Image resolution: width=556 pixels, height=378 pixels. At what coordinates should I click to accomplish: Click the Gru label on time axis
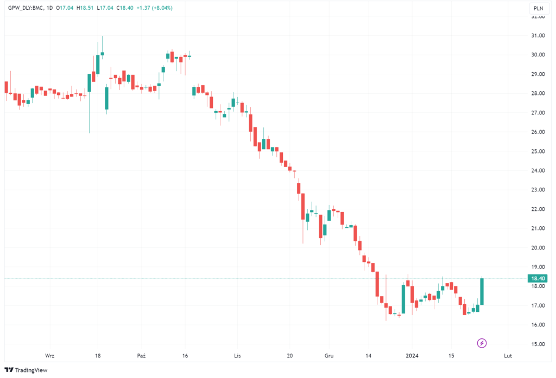point(328,356)
